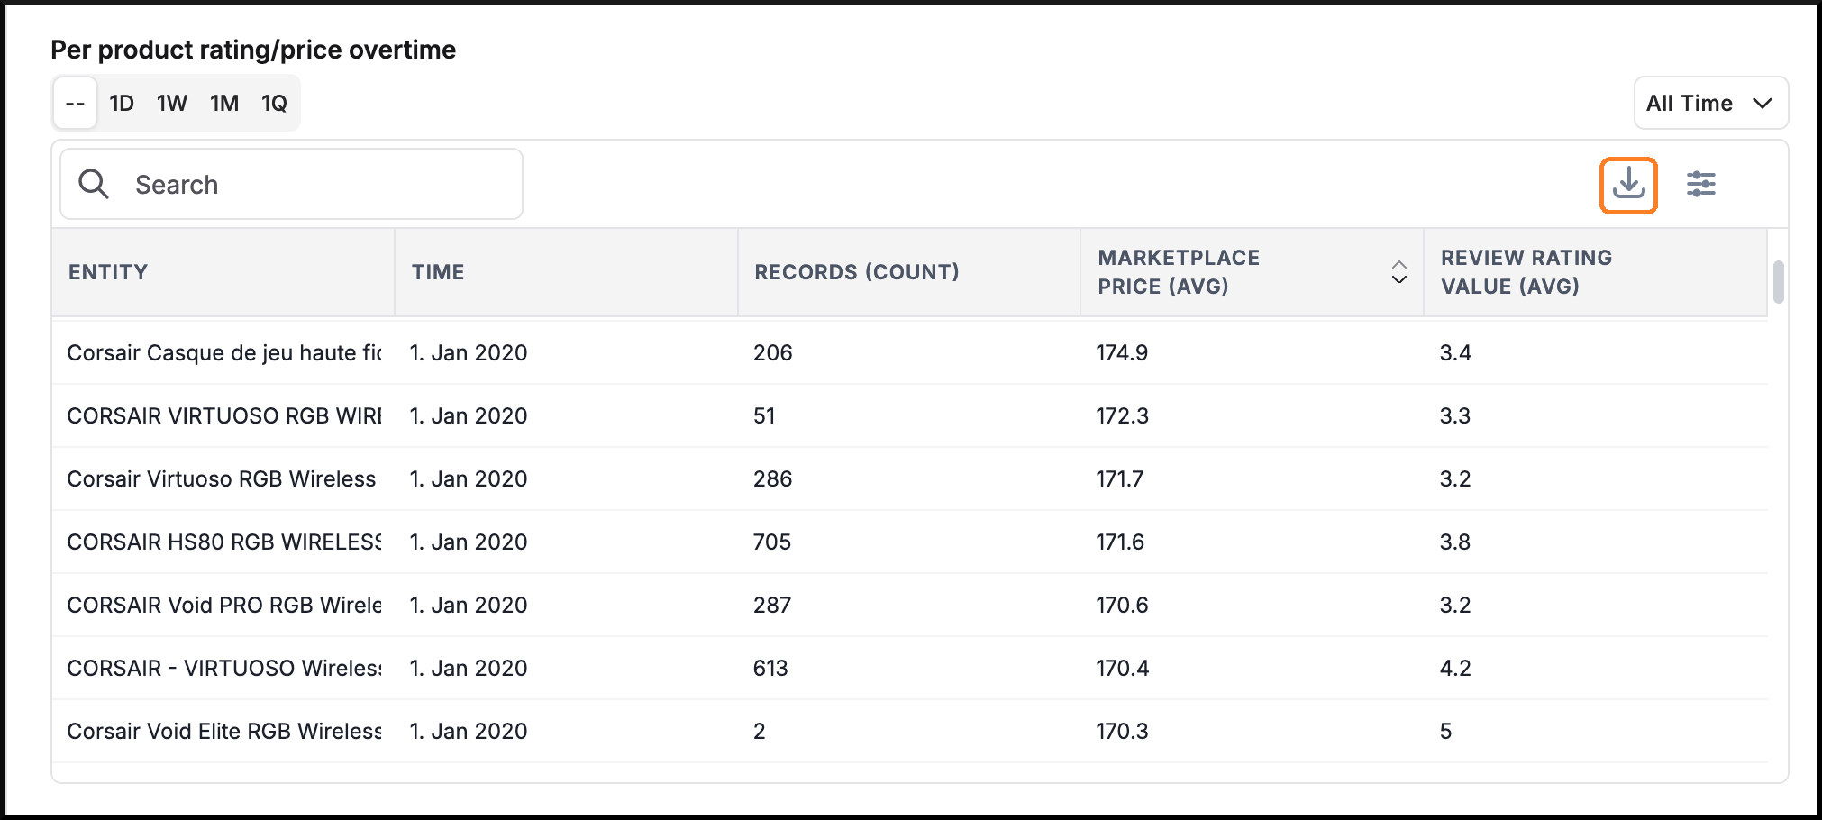Click review rating 4.2
The image size is (1822, 820).
coord(1455,668)
